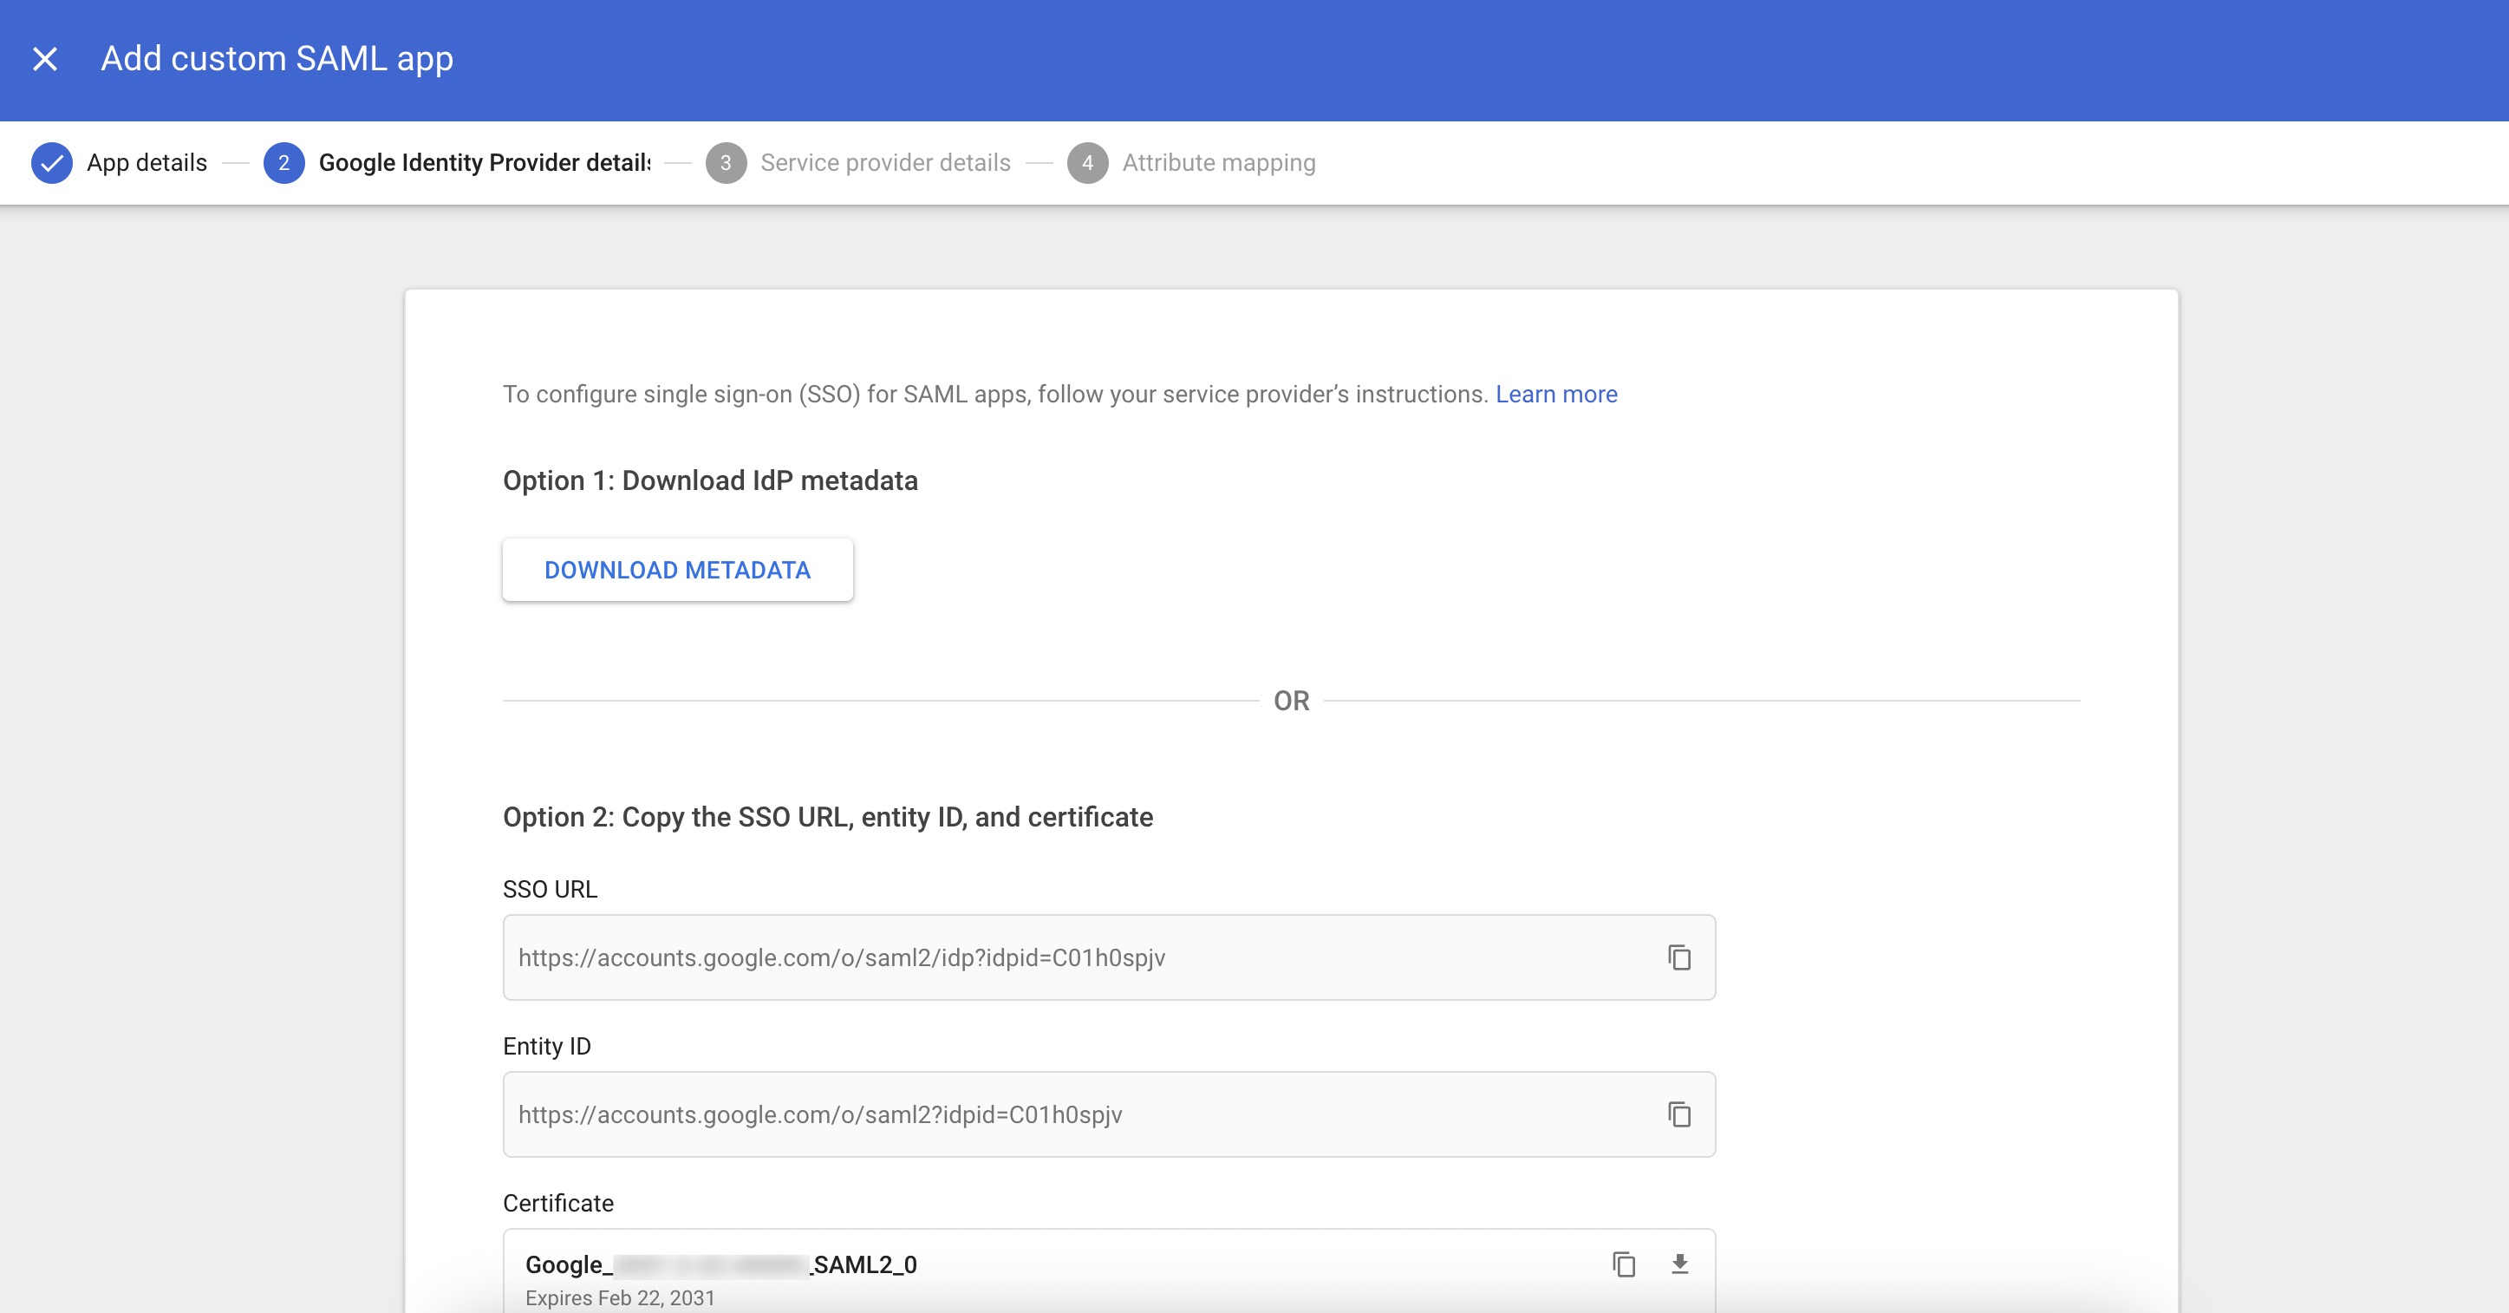The width and height of the screenshot is (2509, 1313).
Task: Click the Add custom SAML app title
Action: pos(277,60)
